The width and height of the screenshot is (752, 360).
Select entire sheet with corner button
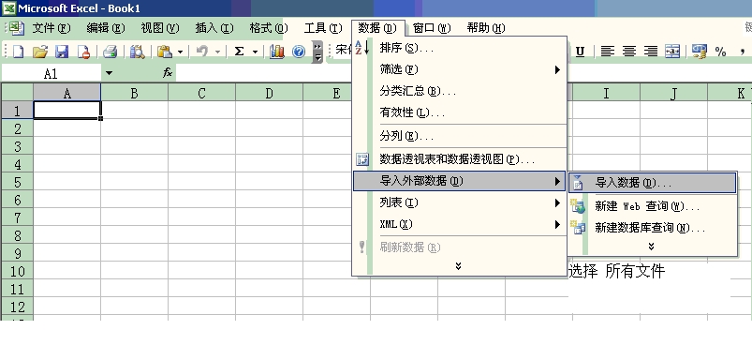tap(17, 92)
